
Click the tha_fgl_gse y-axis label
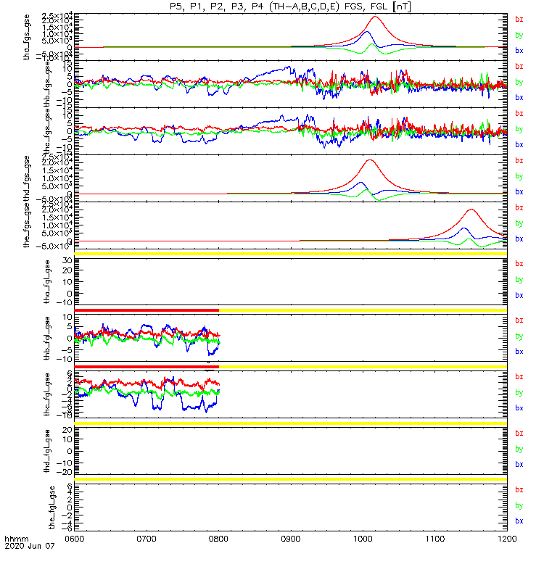click(47, 282)
